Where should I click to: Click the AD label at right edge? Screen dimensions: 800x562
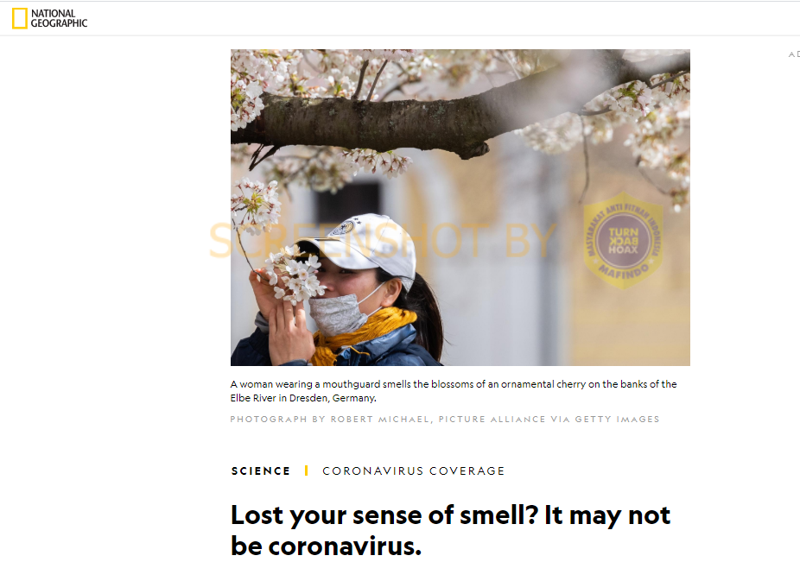[794, 54]
